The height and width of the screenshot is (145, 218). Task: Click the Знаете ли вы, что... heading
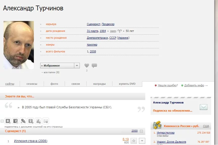coord(19,96)
